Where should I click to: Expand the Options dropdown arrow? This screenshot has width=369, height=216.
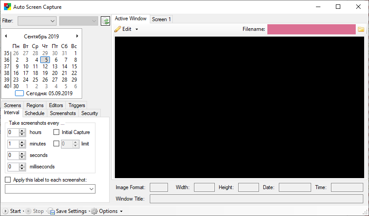tap(121, 211)
